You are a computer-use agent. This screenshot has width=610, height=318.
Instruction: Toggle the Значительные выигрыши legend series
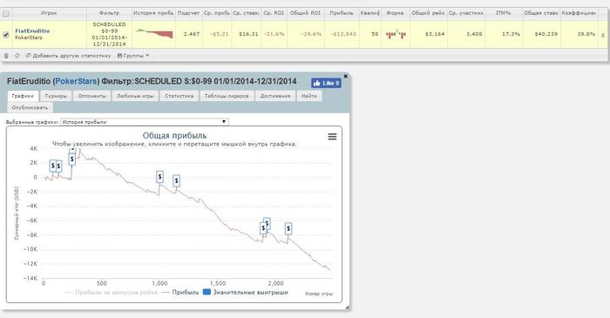coord(246,293)
